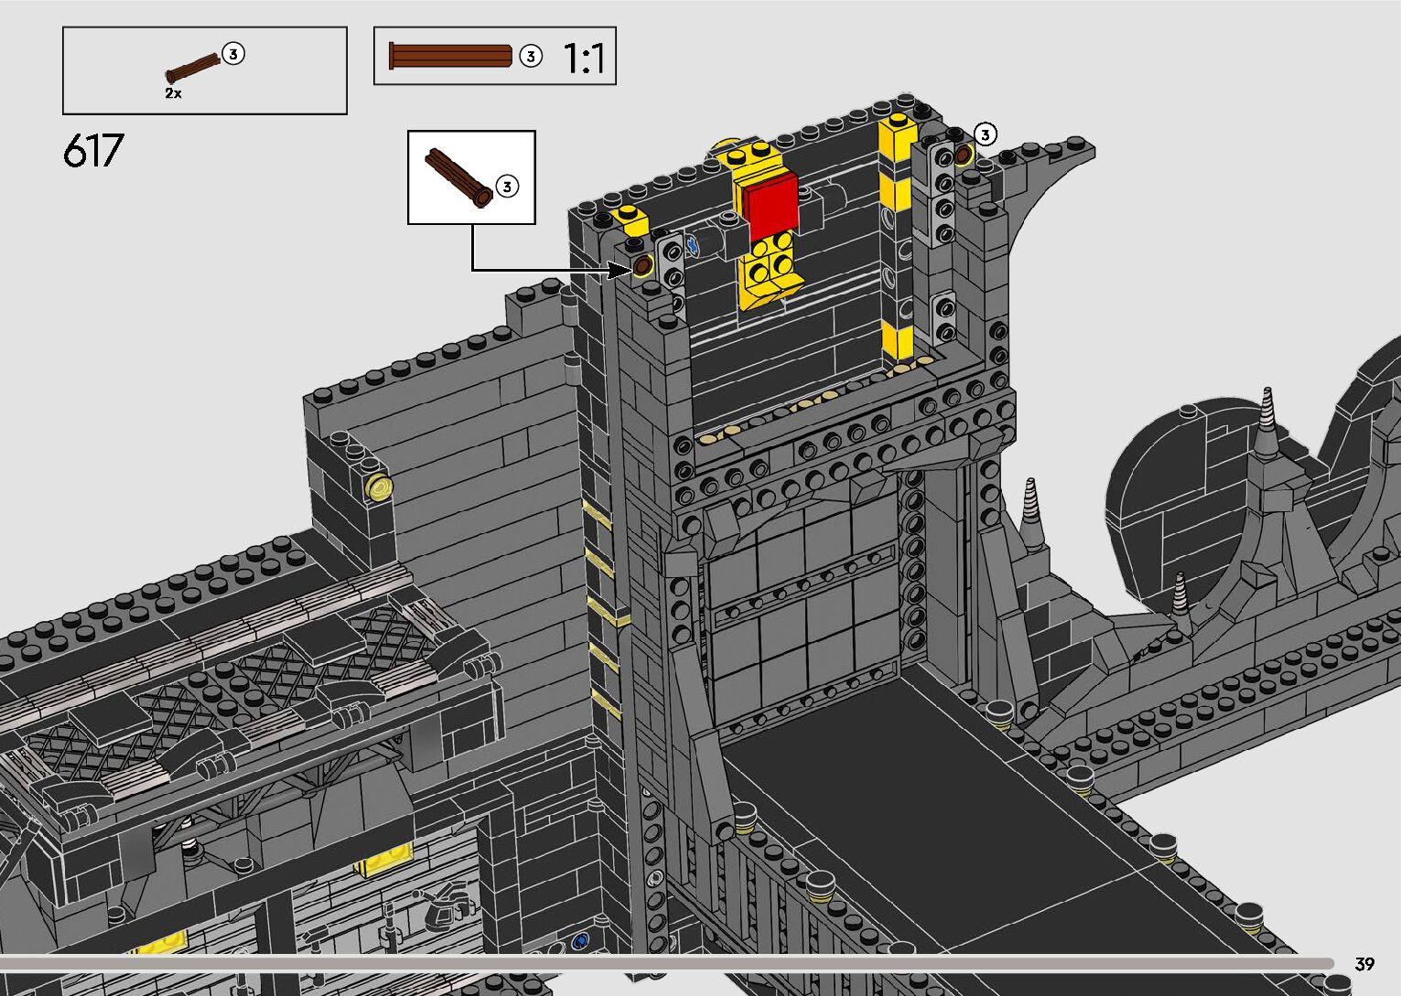Image resolution: width=1401 pixels, height=996 pixels.
Task: Click the axle picture in the callout box
Action: 458,177
